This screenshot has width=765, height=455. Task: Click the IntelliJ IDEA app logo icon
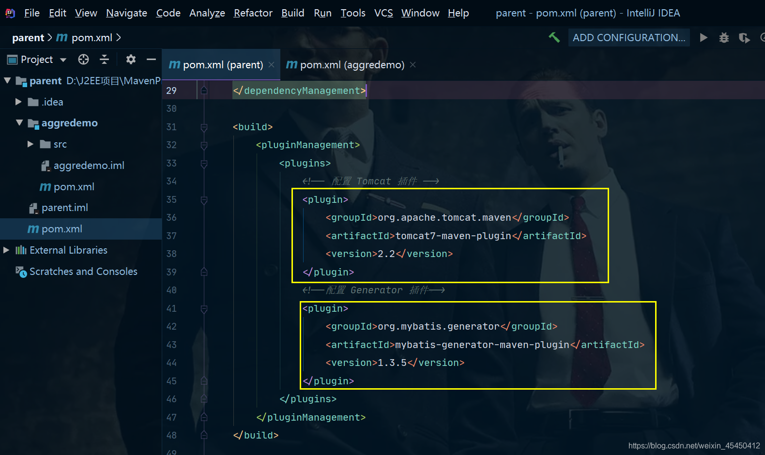(x=10, y=13)
